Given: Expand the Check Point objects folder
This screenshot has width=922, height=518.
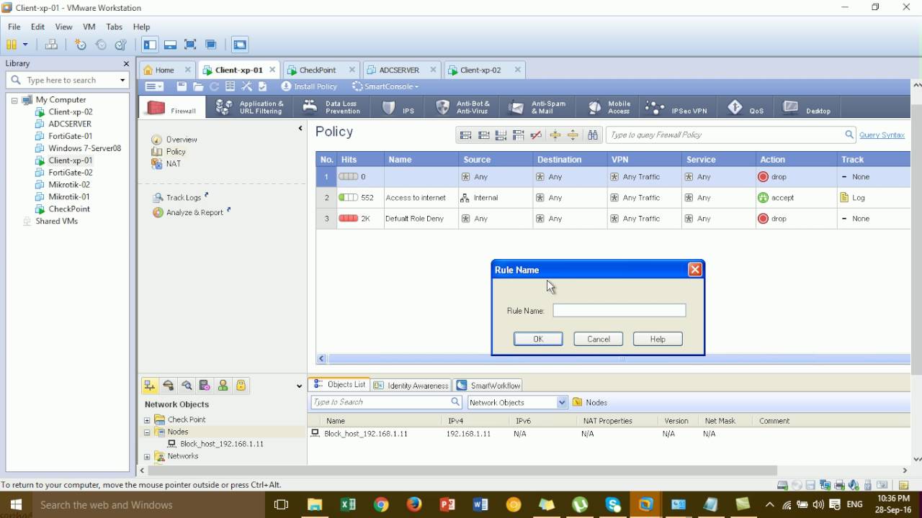Looking at the screenshot, I should [x=147, y=420].
